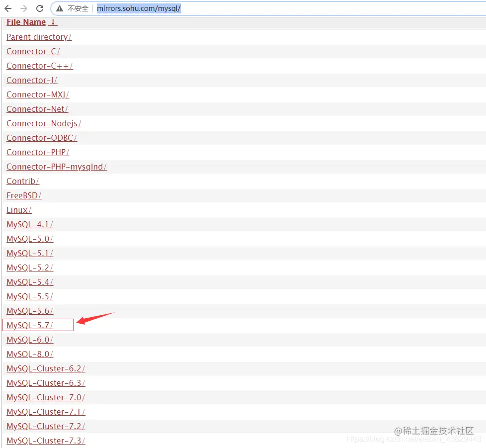This screenshot has height=448, width=486.
Task: Open the MySQL-5.5 folder
Action: click(30, 296)
